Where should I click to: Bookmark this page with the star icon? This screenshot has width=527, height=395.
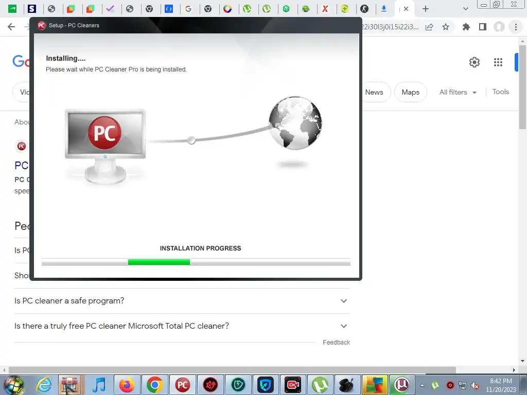point(446,27)
